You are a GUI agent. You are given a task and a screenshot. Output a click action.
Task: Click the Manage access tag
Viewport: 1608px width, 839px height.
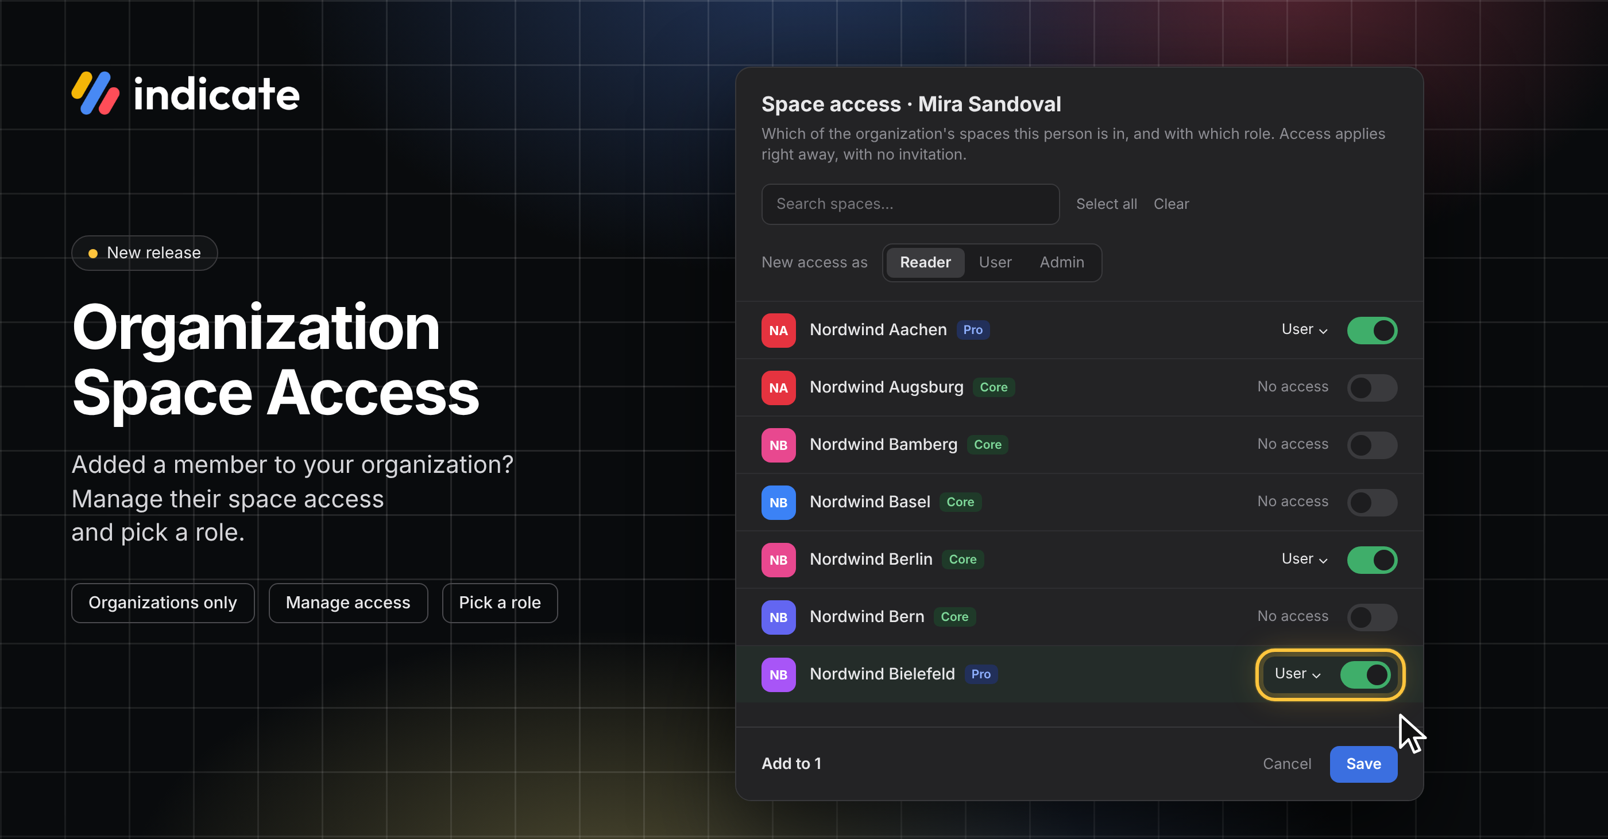(347, 603)
